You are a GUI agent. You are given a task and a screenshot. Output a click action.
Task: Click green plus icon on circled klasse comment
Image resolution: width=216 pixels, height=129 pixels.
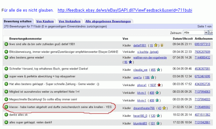[6, 107]
